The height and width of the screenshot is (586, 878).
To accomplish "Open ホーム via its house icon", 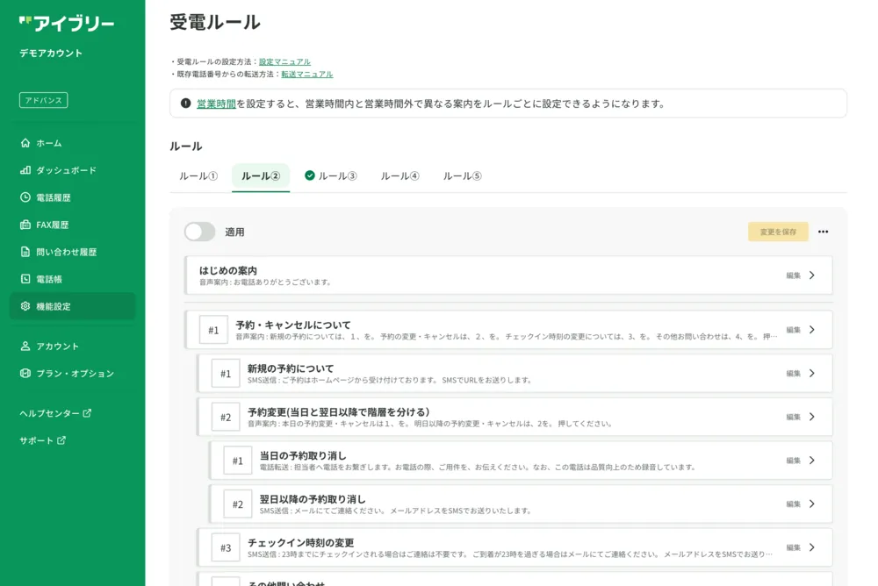I will [25, 143].
